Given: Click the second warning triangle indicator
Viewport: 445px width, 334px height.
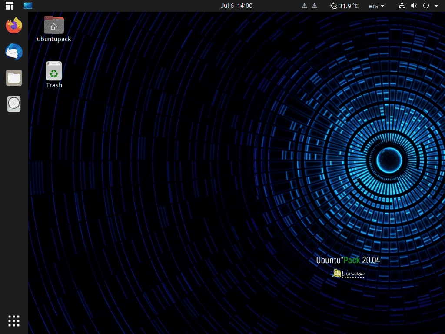Looking at the screenshot, I should click(315, 6).
